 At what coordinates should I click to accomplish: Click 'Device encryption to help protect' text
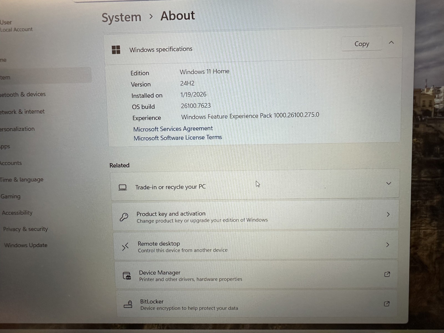click(189, 308)
